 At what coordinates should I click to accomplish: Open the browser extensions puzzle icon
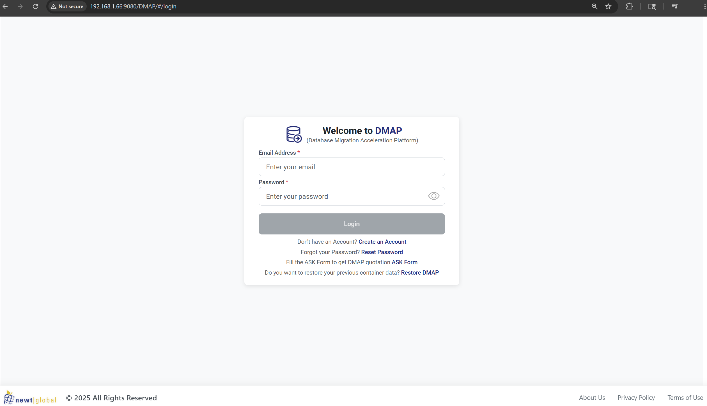(x=629, y=6)
